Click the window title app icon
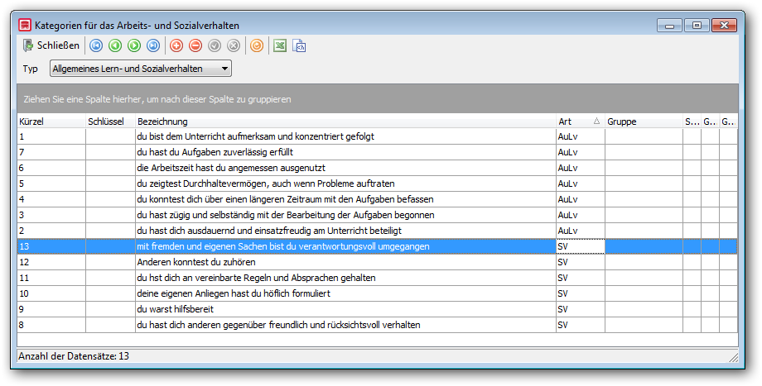The image size is (762, 386). 25,25
